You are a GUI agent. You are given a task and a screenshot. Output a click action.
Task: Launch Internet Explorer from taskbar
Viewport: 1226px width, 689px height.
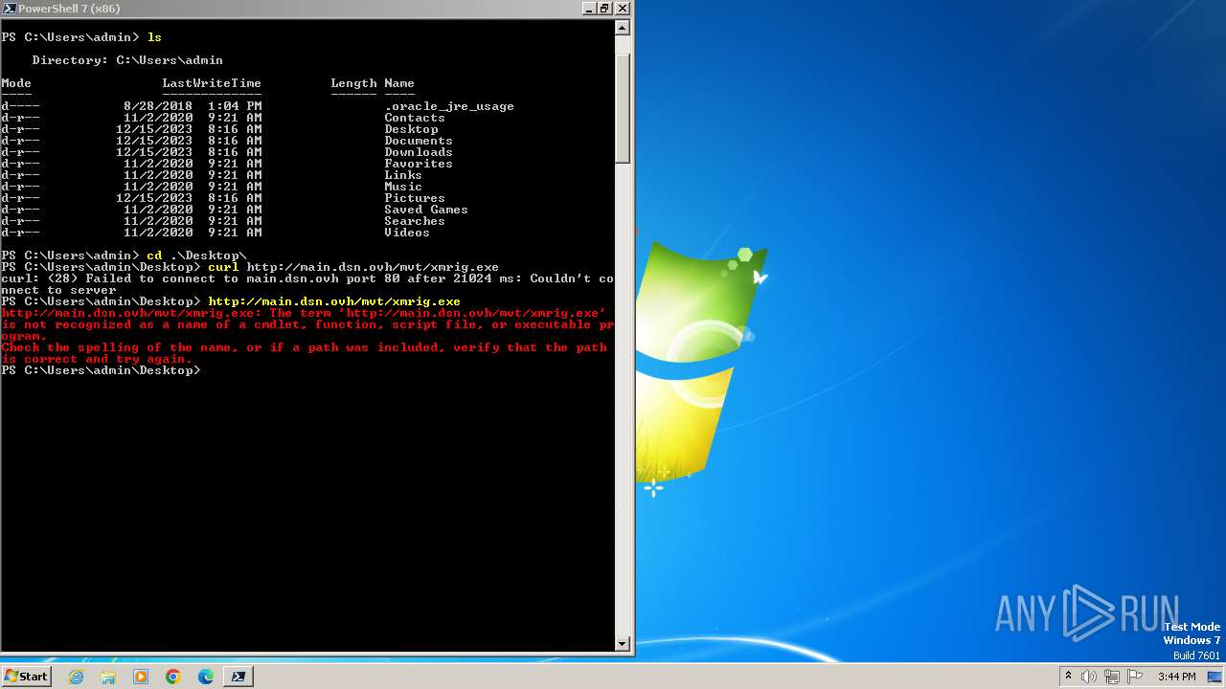click(77, 677)
